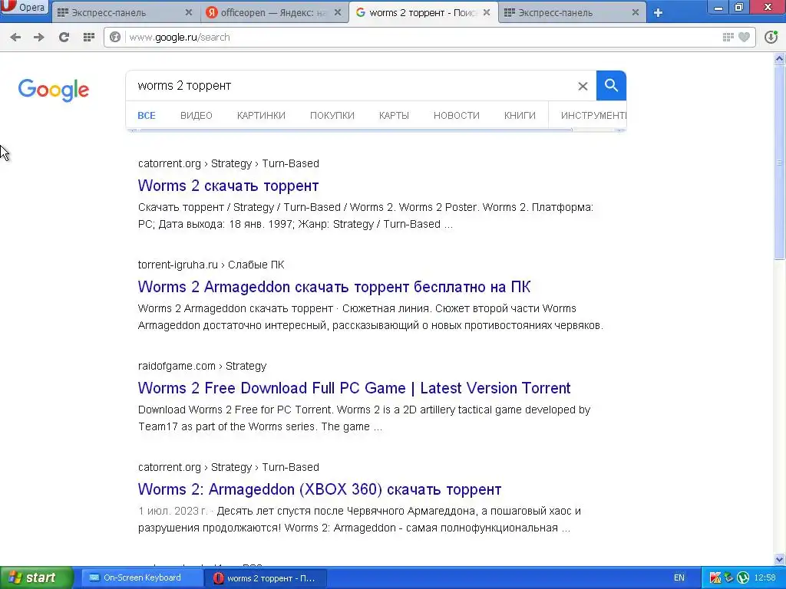
Task: Click the worms 2 торрент Opera taskbar button
Action: click(x=266, y=578)
